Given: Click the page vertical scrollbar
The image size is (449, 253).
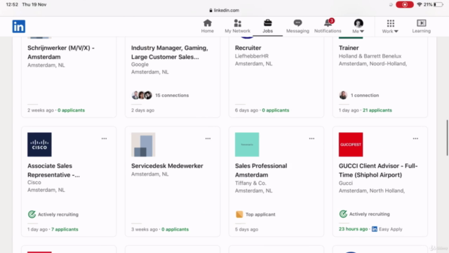Looking at the screenshot, I should tap(447, 138).
